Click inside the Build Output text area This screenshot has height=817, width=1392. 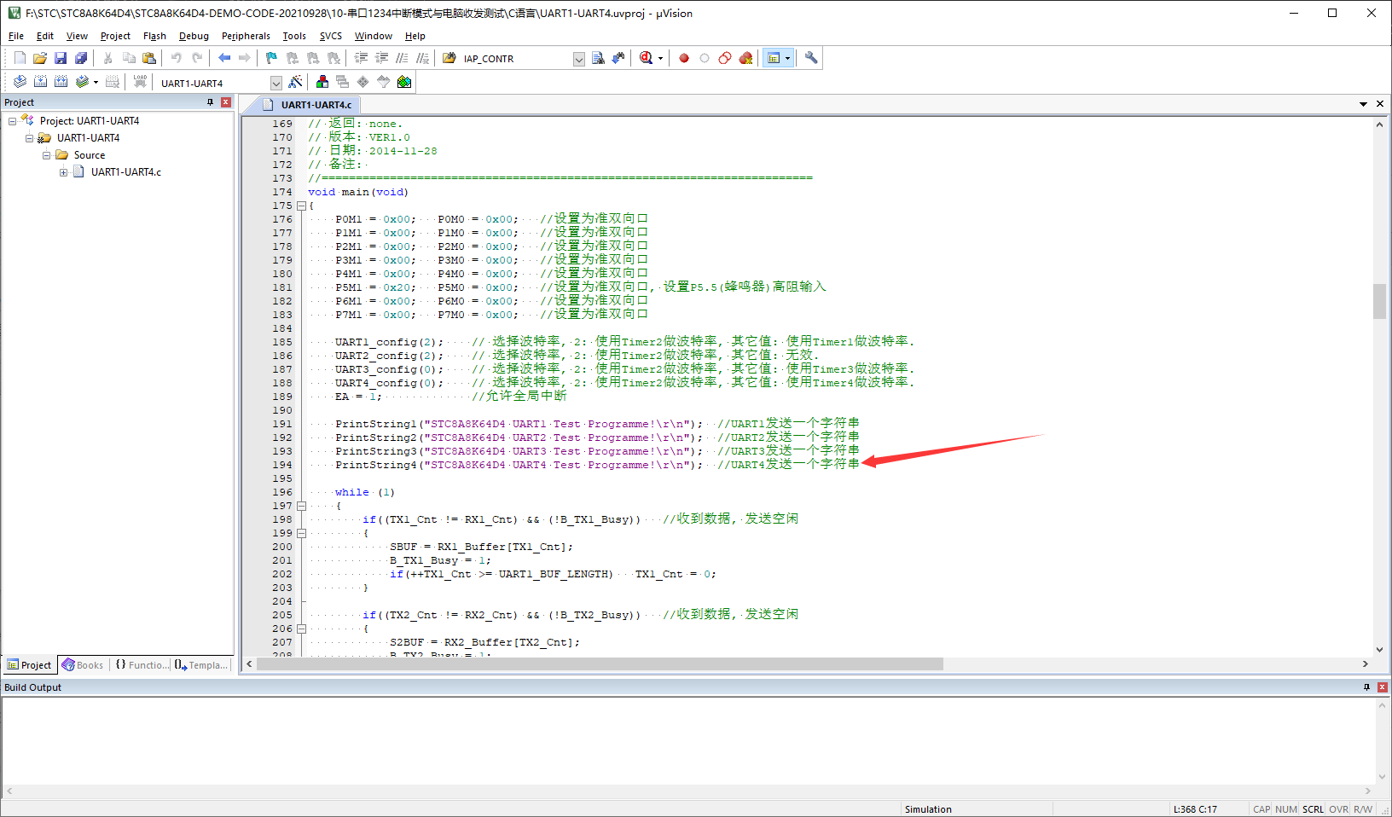point(689,740)
